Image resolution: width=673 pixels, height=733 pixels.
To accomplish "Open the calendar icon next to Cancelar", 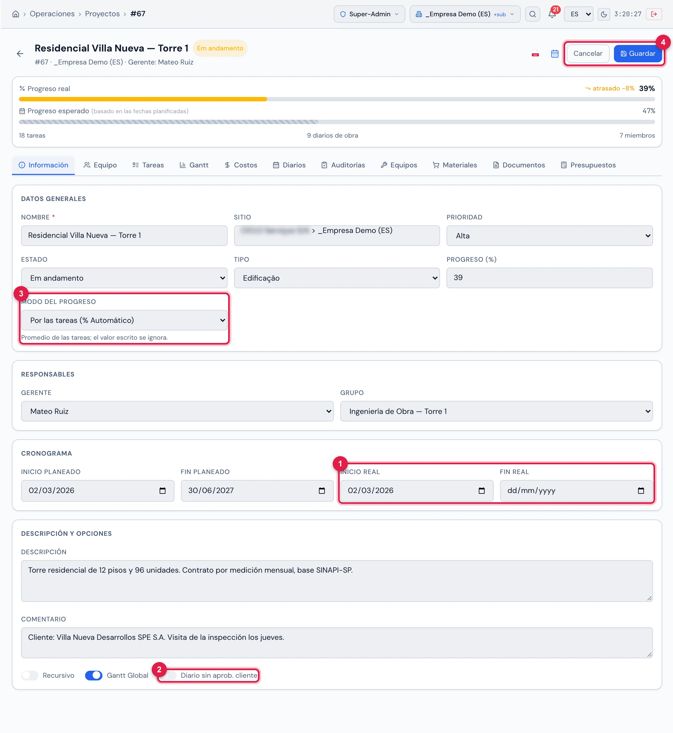I will (555, 54).
